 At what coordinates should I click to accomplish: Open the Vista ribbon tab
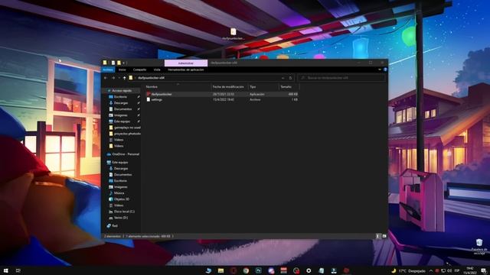(157, 70)
